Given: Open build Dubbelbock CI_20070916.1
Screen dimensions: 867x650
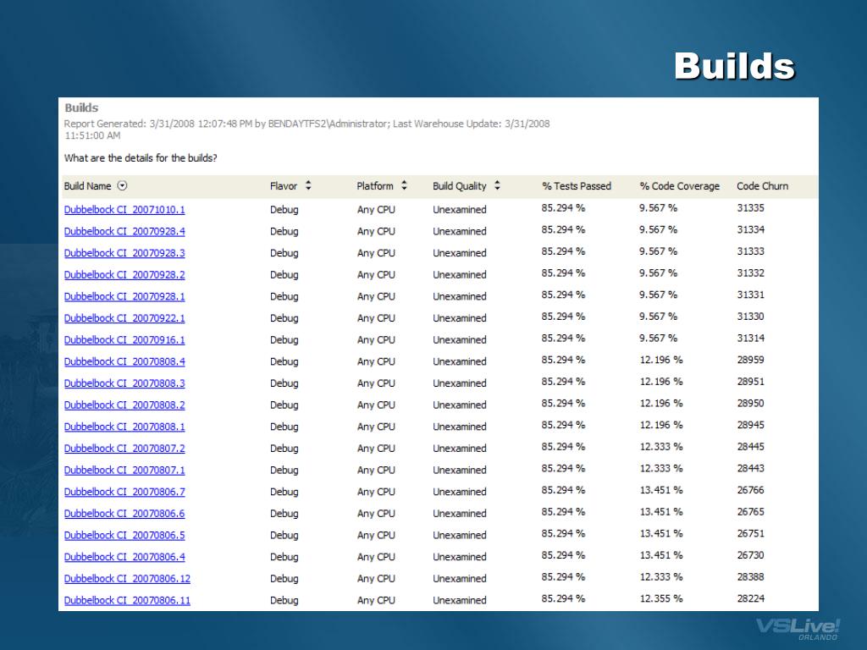Looking at the screenshot, I should point(124,340).
